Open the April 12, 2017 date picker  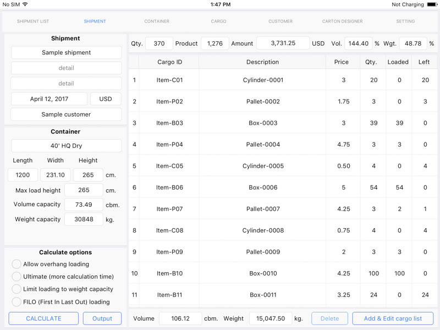click(49, 99)
